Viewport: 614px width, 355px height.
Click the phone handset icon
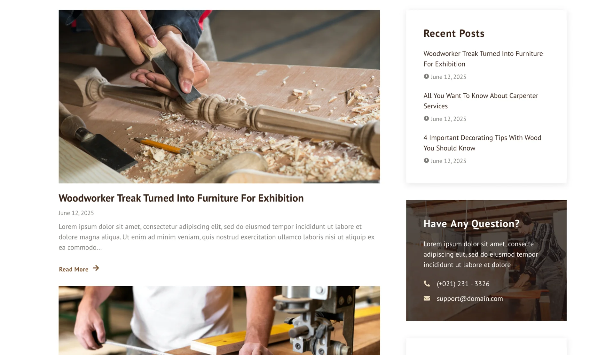tap(427, 284)
